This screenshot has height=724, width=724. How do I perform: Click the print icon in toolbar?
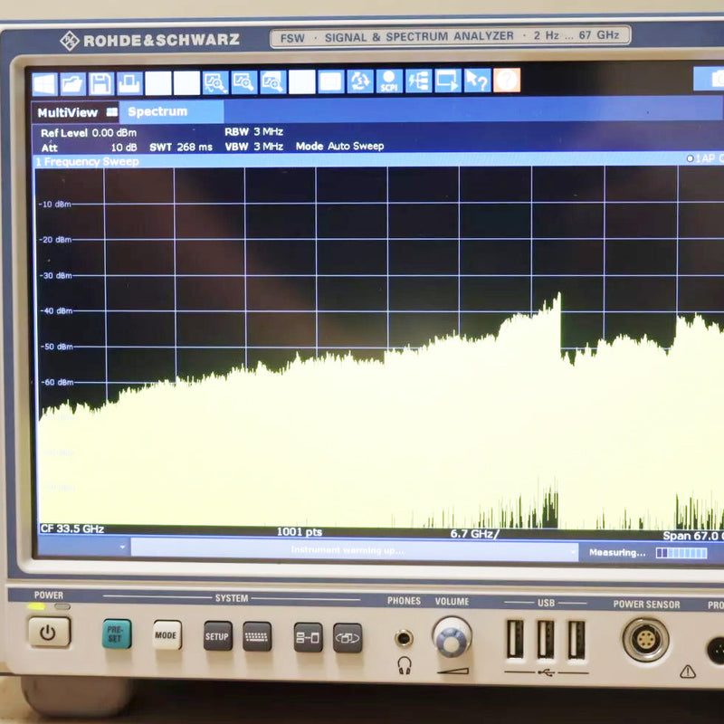[129, 83]
